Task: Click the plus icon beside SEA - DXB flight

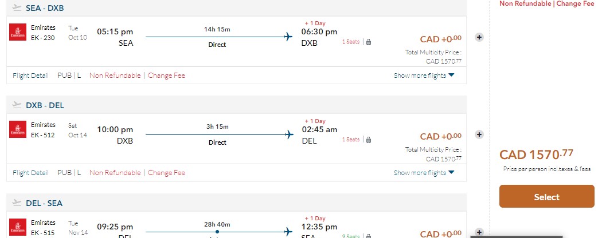Action: click(x=479, y=37)
